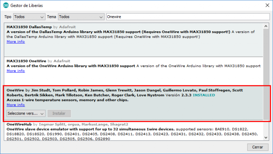This screenshot has height=154, width=273.
Task: Open More info link for MAX31850 OneWire
Action: click(16, 71)
